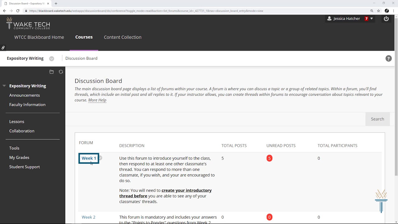Open Collaboration in the sidebar

(x=22, y=131)
